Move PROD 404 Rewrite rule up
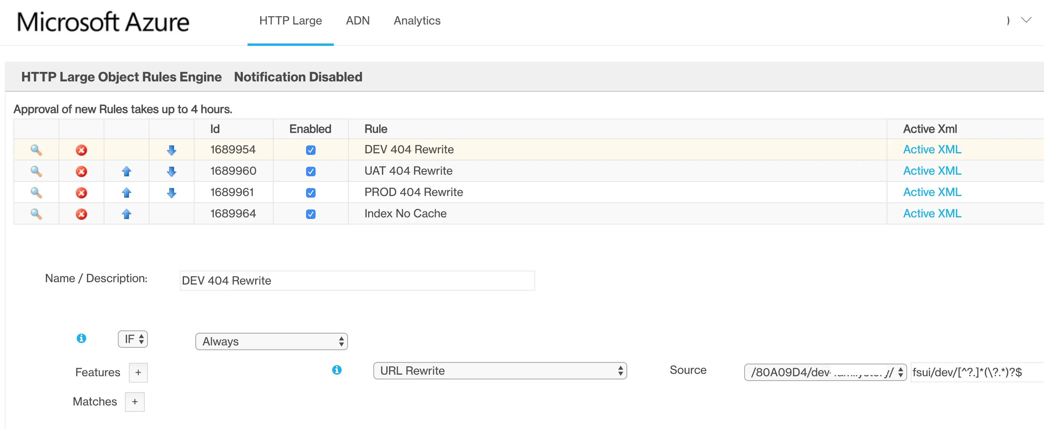1044x430 pixels. click(127, 193)
